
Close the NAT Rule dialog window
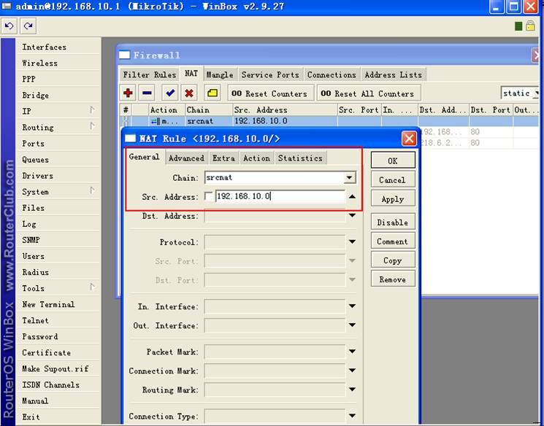click(x=409, y=139)
